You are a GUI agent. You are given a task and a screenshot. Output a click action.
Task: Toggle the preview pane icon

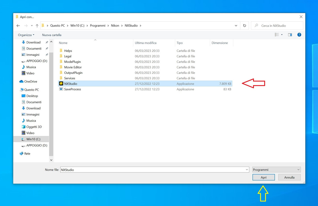[290, 35]
